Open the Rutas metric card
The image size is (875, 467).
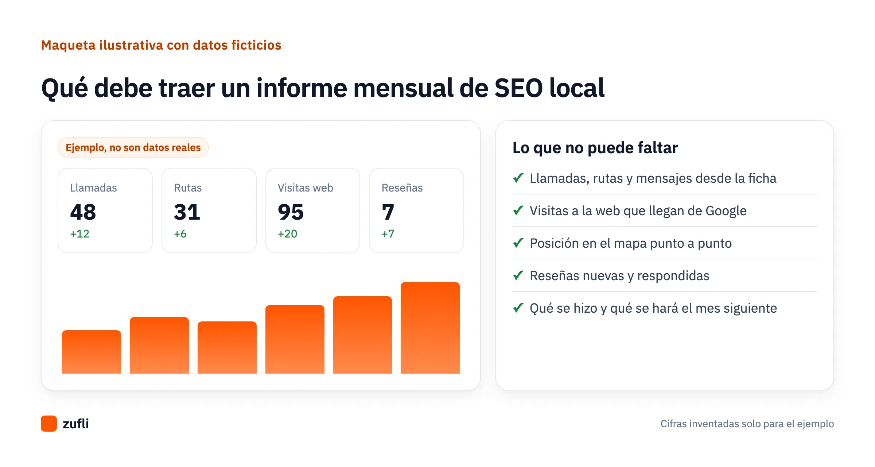point(209,211)
